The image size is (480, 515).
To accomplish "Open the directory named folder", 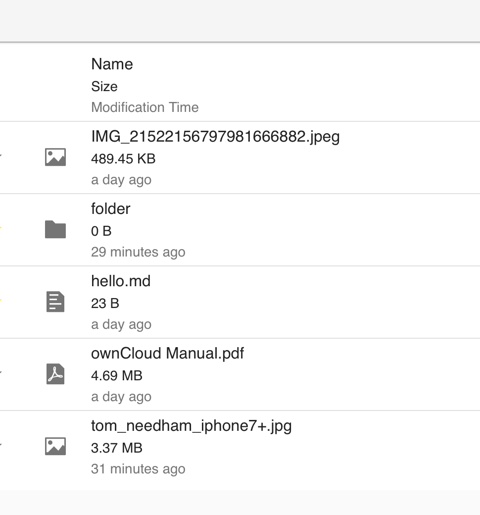I will point(111,209).
